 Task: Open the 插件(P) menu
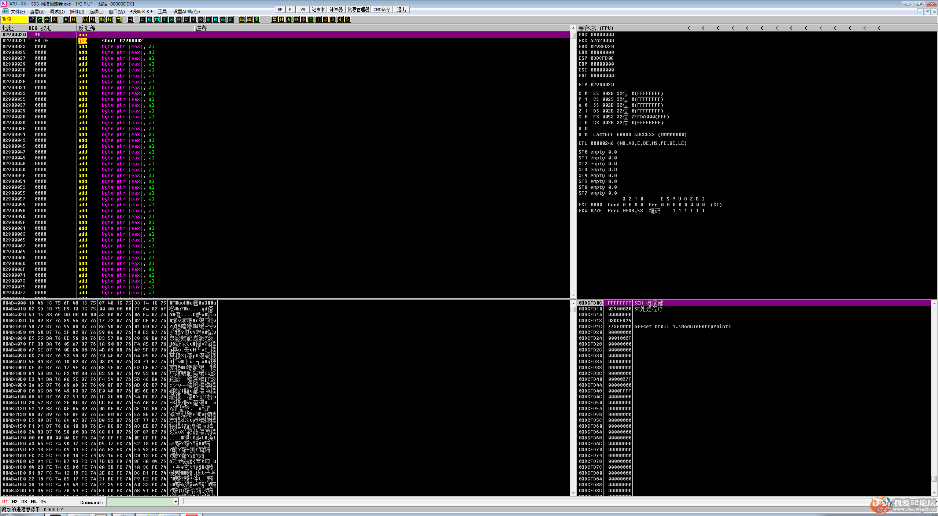[x=77, y=11]
